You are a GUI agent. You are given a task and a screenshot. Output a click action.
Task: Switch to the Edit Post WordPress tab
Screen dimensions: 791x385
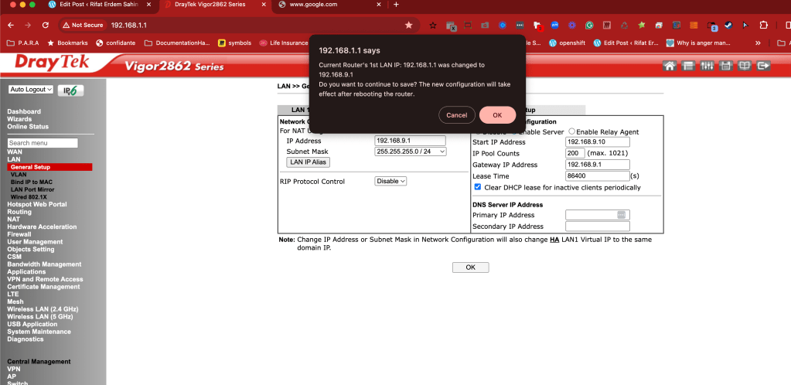pyautogui.click(x=100, y=5)
